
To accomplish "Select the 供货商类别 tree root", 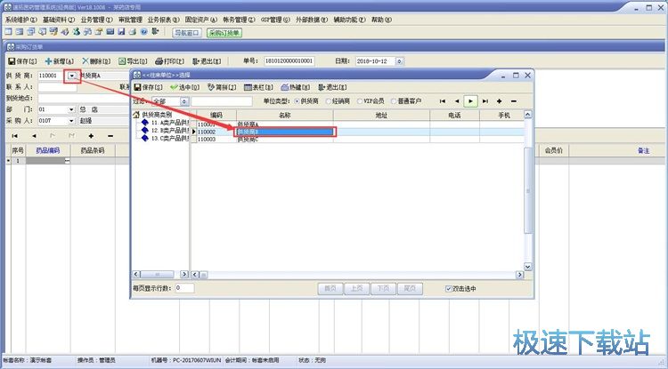I will (x=157, y=115).
